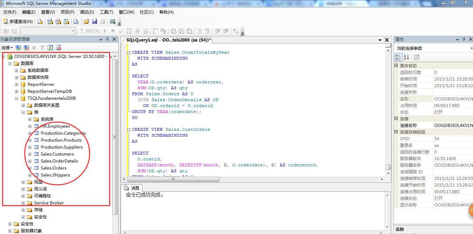Open the Activity Monitor toolbar icon
473x234 pixels.
(x=112, y=21)
